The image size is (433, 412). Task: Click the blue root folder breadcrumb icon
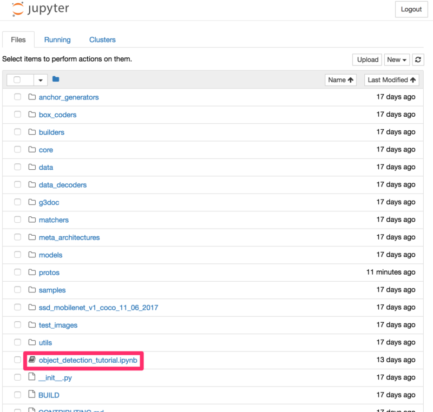point(56,79)
